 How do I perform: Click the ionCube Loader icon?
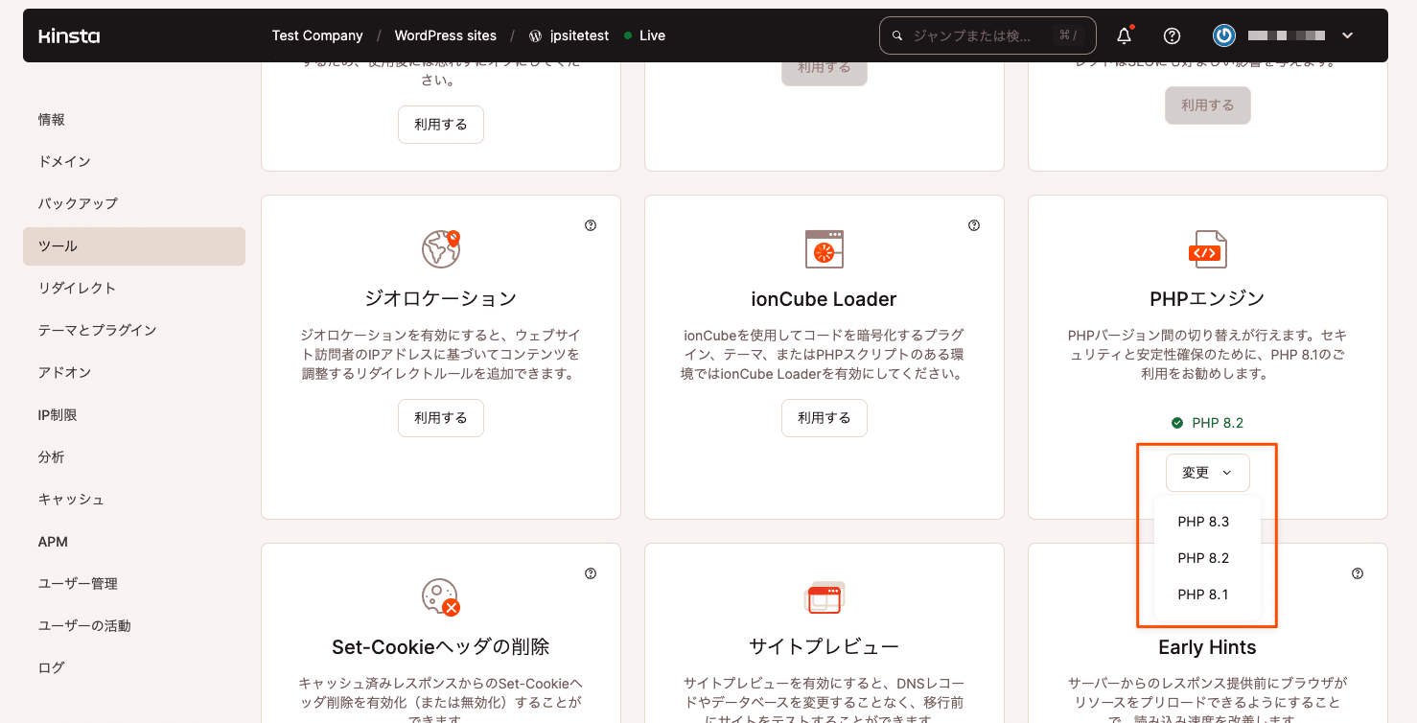pos(824,248)
